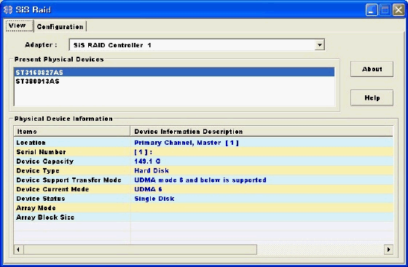Open the Help button
Image resolution: width=408 pixels, height=267 pixels.
tap(372, 97)
